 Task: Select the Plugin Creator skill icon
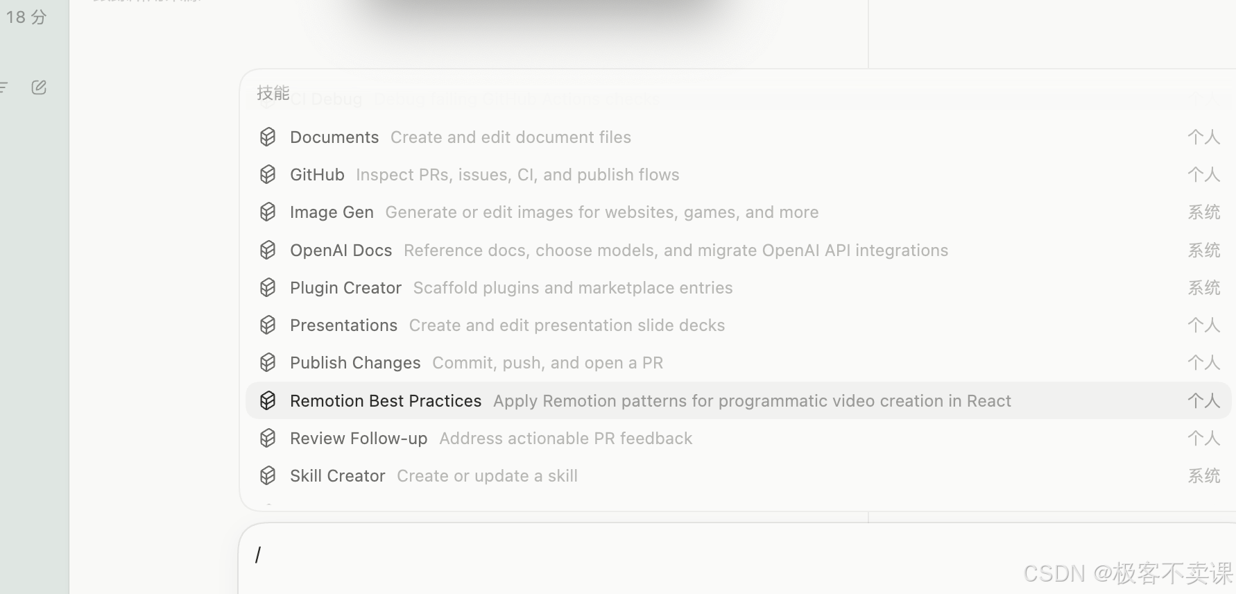268,287
